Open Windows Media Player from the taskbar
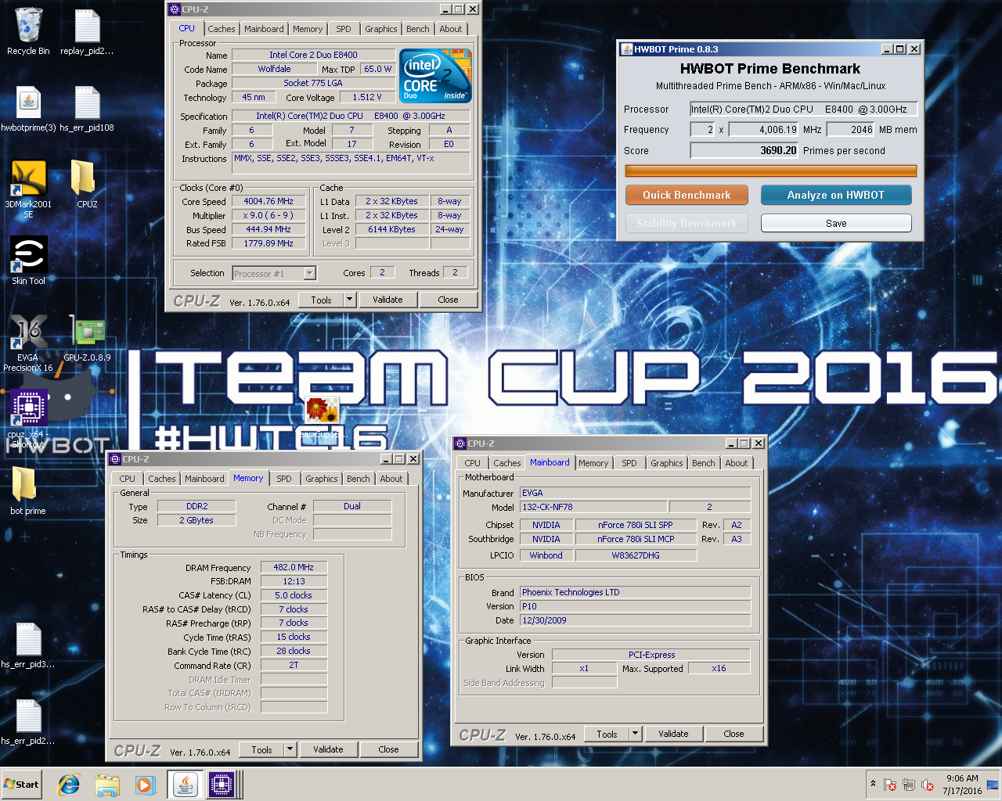This screenshot has height=801, width=1002. (145, 785)
